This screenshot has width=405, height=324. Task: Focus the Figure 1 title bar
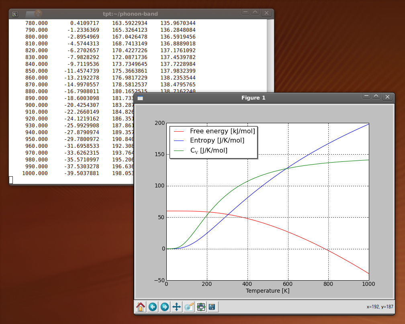253,98
